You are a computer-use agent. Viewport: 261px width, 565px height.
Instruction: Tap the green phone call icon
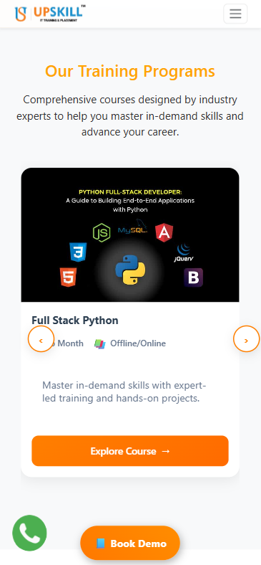pos(29,533)
